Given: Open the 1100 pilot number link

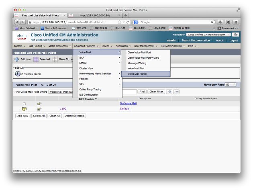Looking at the screenshot, I should (63, 108).
